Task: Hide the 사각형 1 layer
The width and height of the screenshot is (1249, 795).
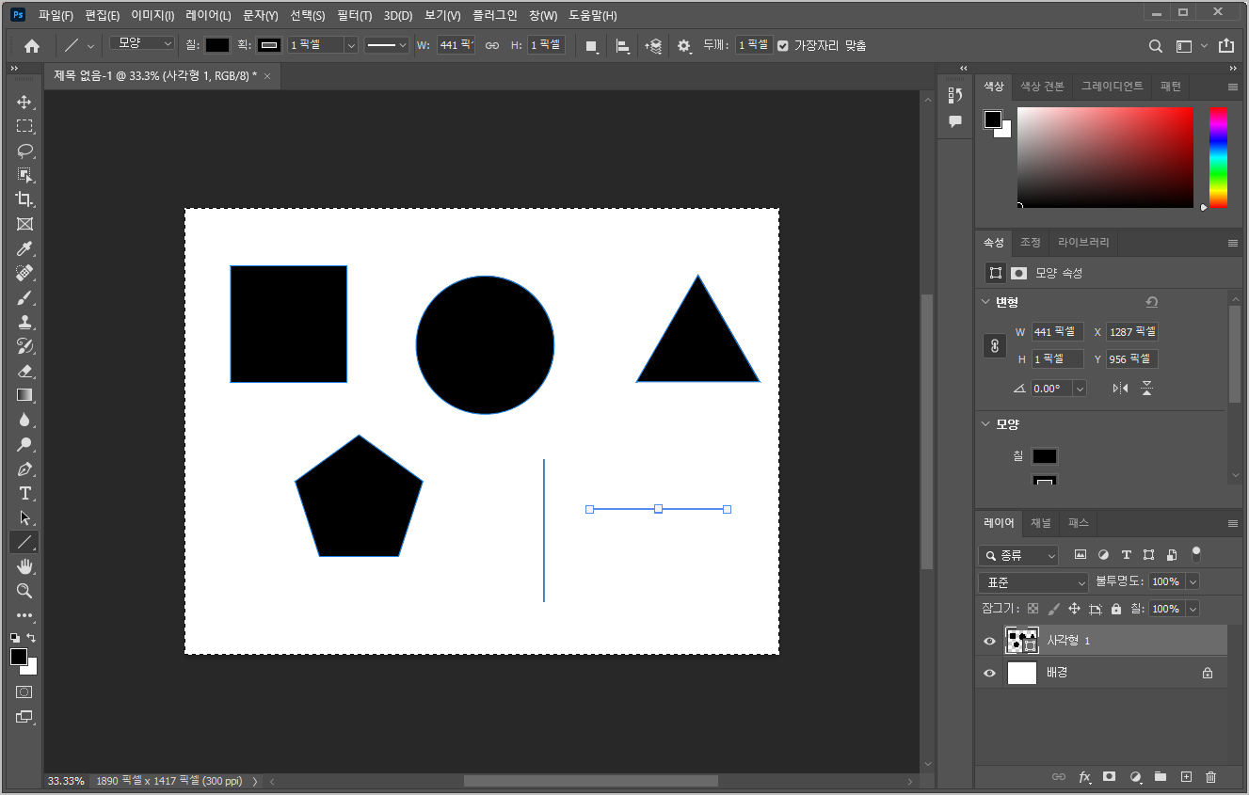Action: click(989, 641)
